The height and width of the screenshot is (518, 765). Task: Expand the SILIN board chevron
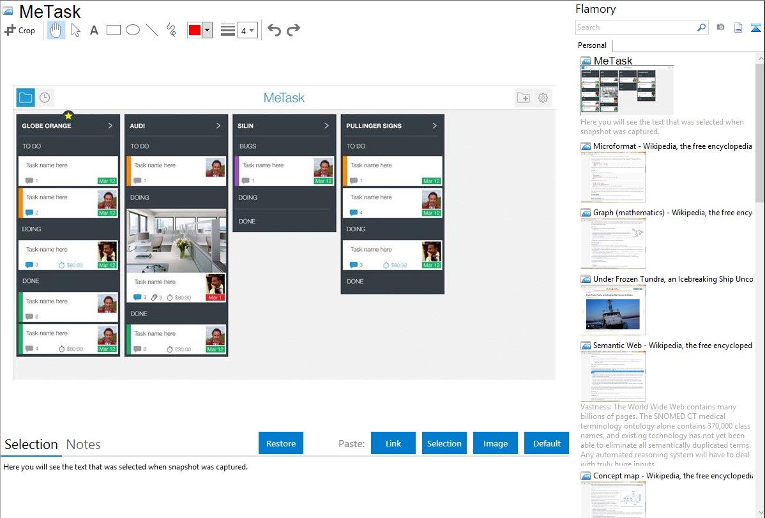(x=326, y=125)
